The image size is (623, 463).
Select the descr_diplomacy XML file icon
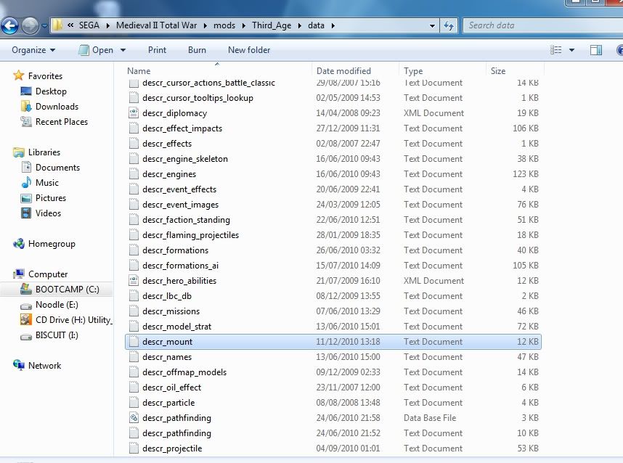coord(133,113)
